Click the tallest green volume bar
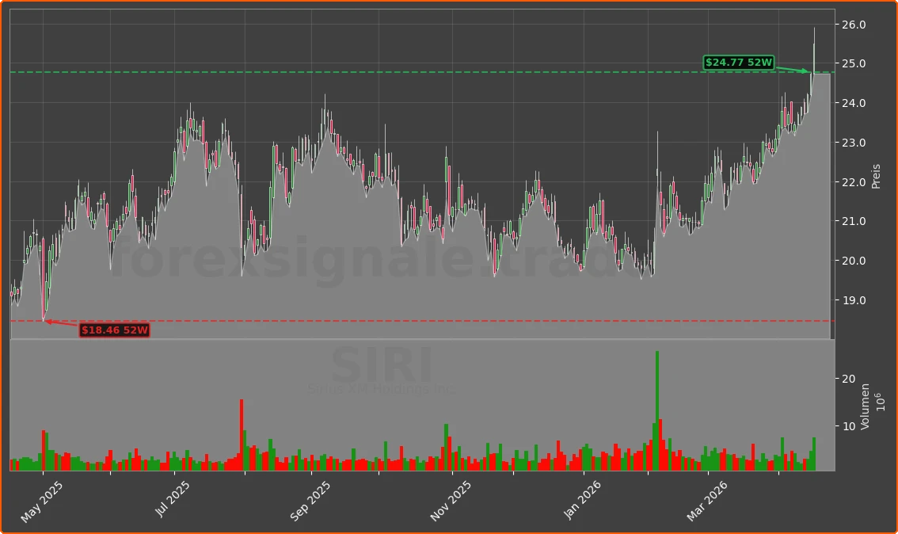Screen dimensions: 898x534 click(x=656, y=410)
